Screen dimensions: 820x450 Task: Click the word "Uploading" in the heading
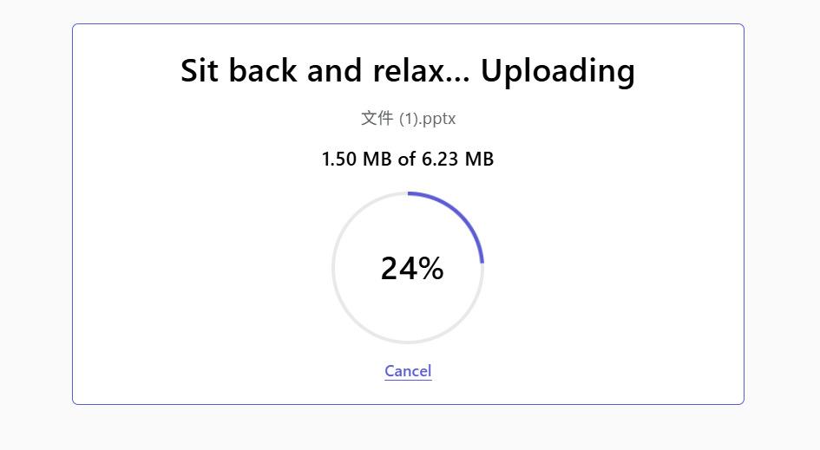(x=557, y=70)
